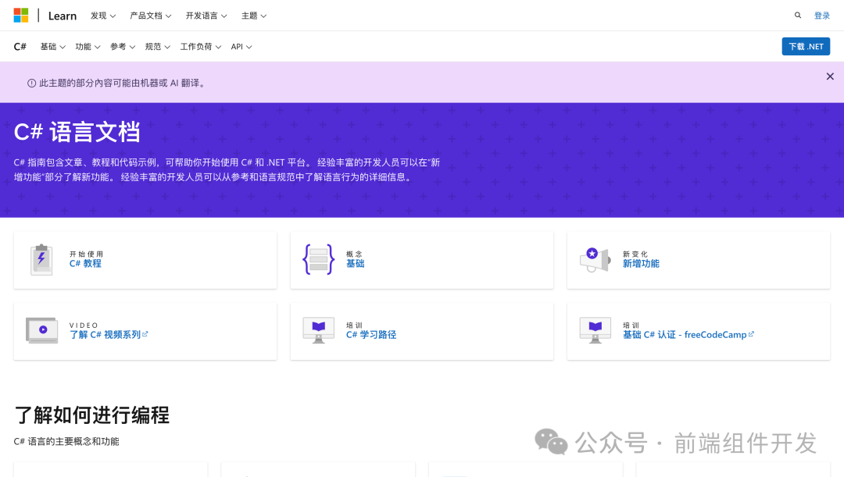Open the 参考 dropdown
The height and width of the screenshot is (477, 844).
[123, 47]
